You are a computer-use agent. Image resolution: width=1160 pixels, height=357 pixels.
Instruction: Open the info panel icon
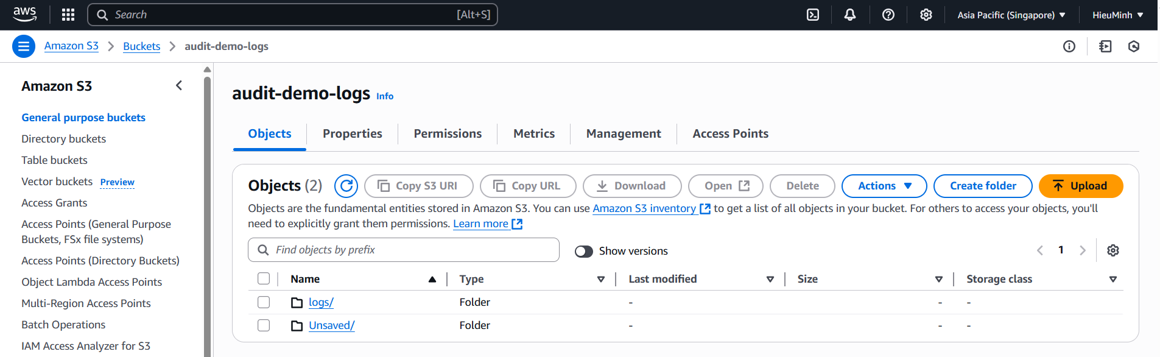[x=1069, y=46]
